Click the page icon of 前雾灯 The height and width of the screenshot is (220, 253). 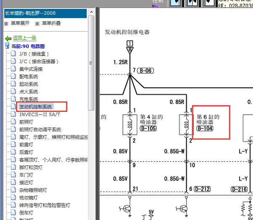13,144
